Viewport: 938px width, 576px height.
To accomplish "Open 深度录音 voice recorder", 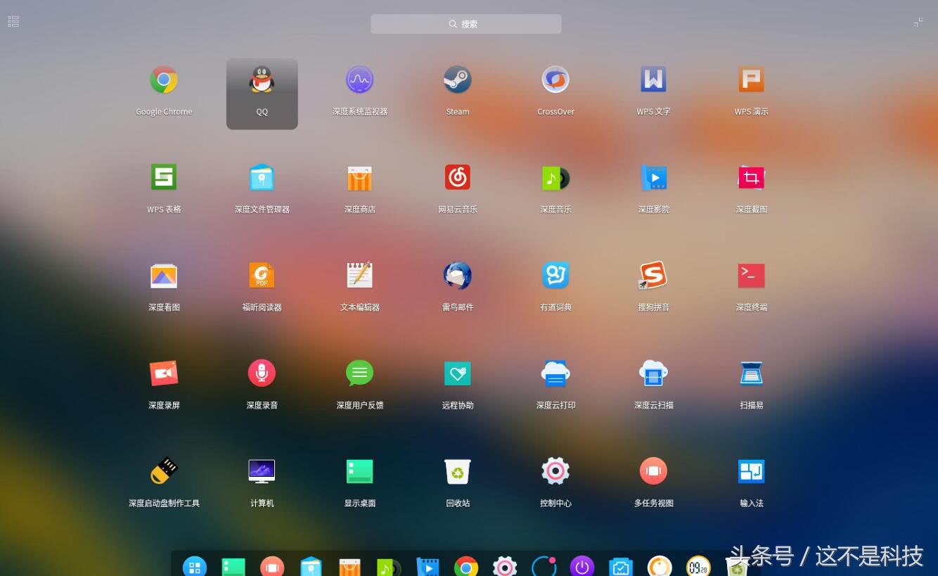I will (x=262, y=373).
